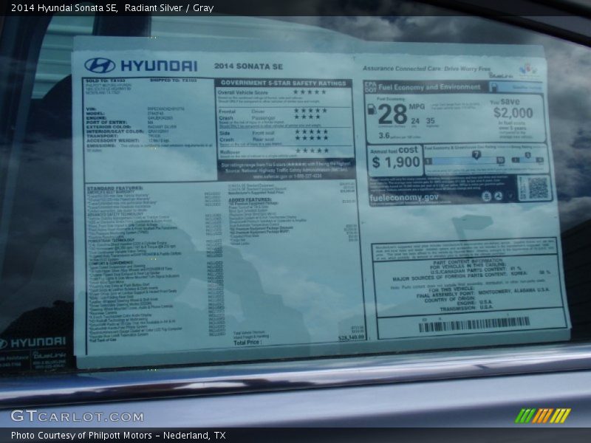591x443 pixels.
Task: Click the 'INTERIOR/SEAT COLOR:' label
Action: point(115,131)
